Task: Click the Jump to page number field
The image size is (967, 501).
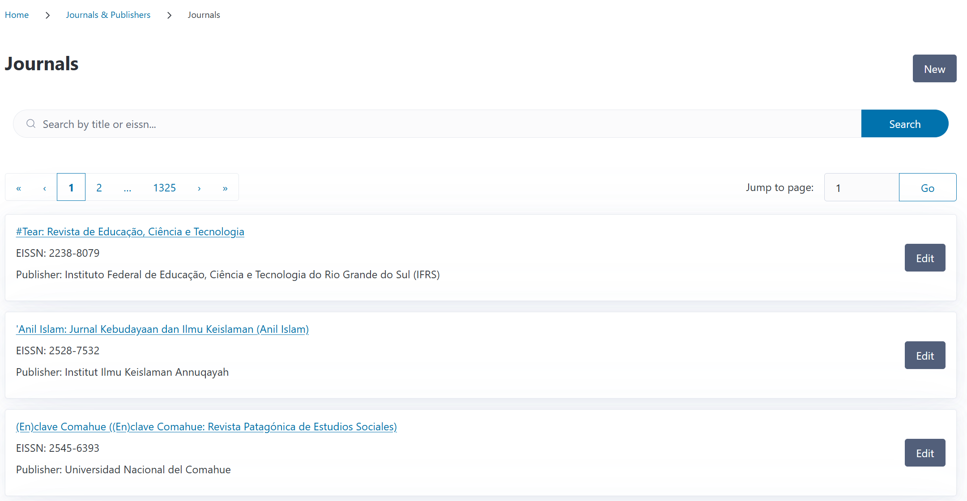Action: pyautogui.click(x=861, y=187)
